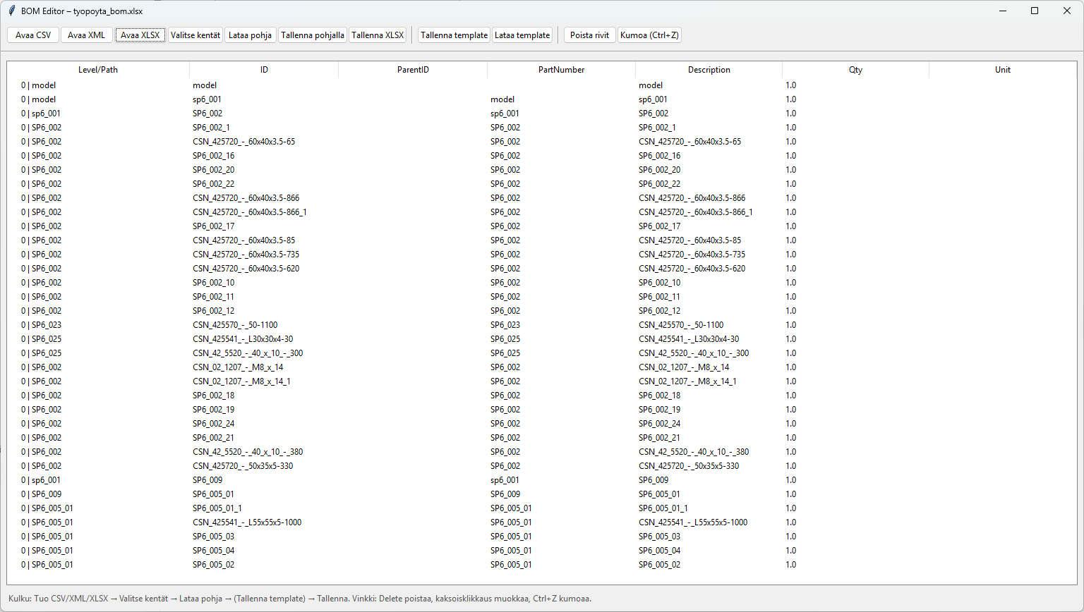1084x612 pixels.
Task: Select the Level/Path cell 0 | SP6_023
Action: (41, 325)
